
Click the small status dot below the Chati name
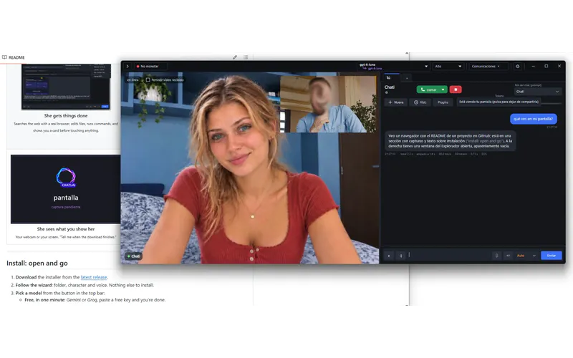[x=386, y=93]
